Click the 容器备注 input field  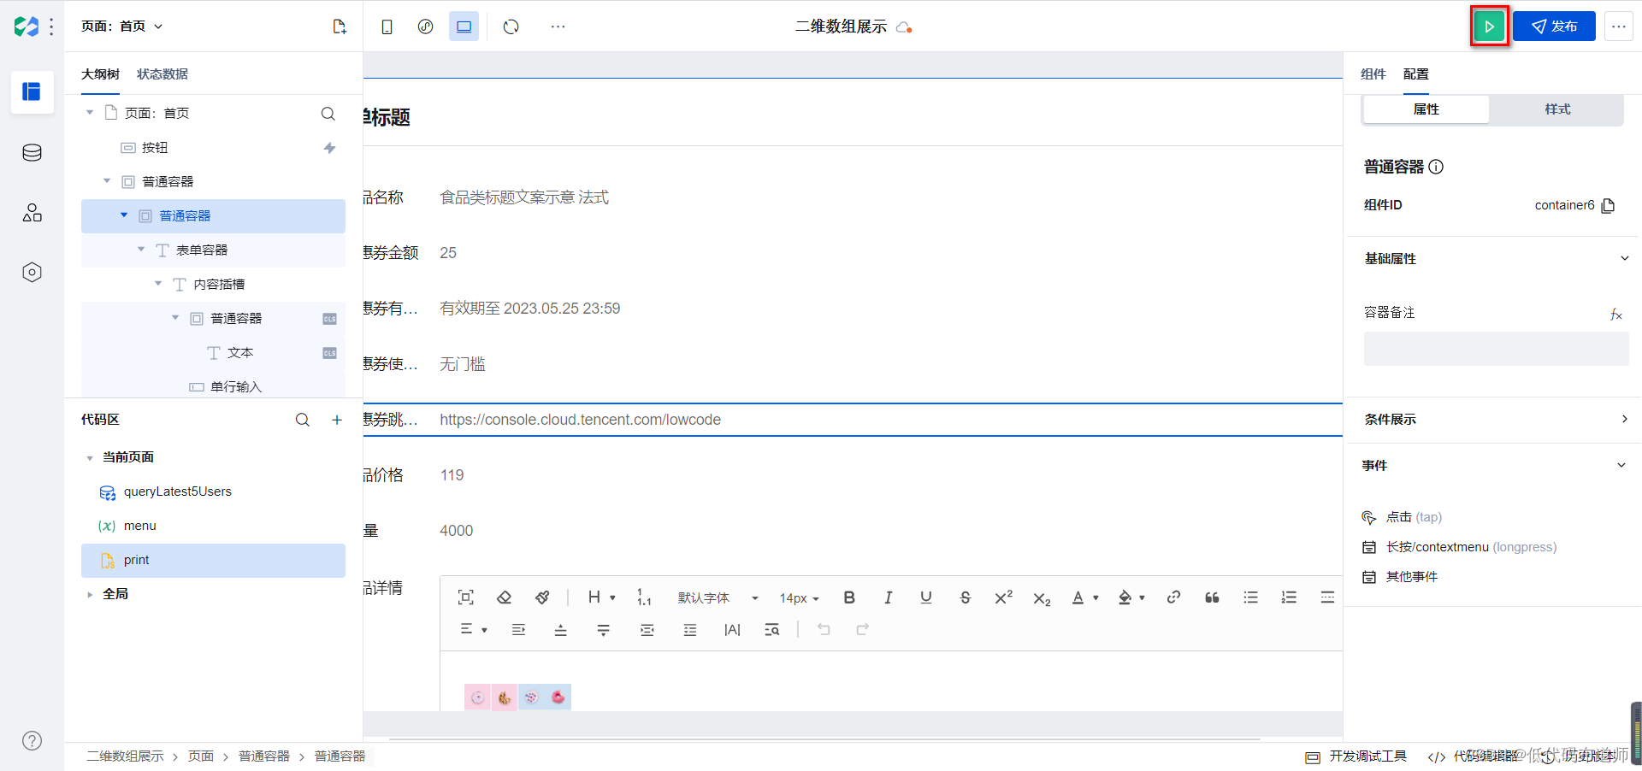click(1496, 349)
